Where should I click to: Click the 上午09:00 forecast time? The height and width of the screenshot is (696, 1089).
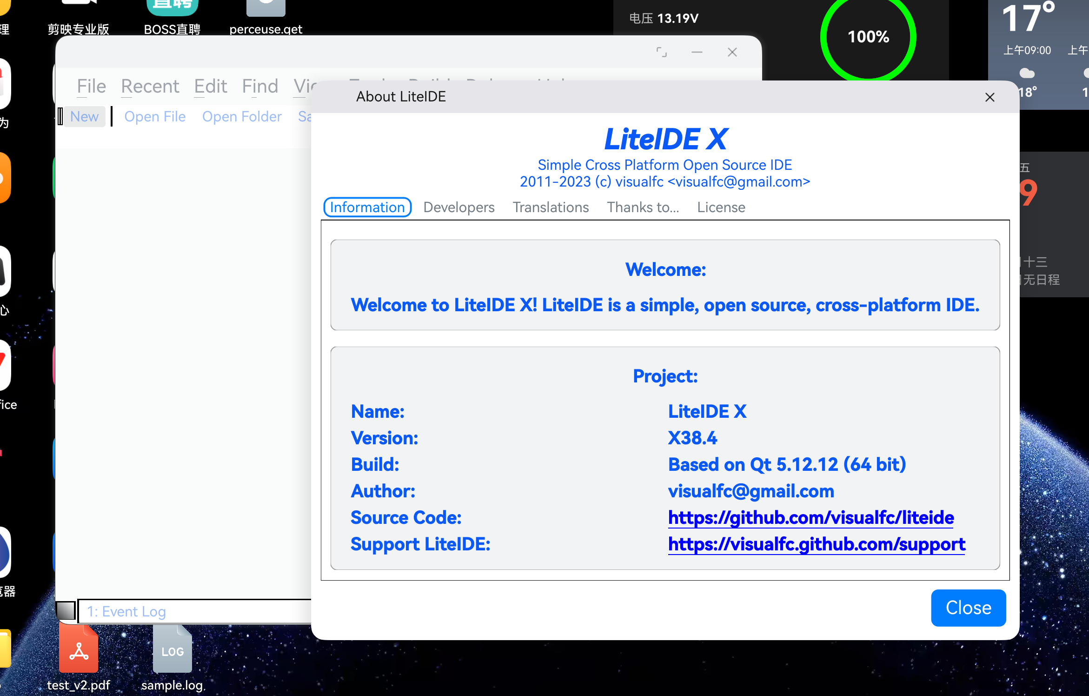(x=1027, y=50)
